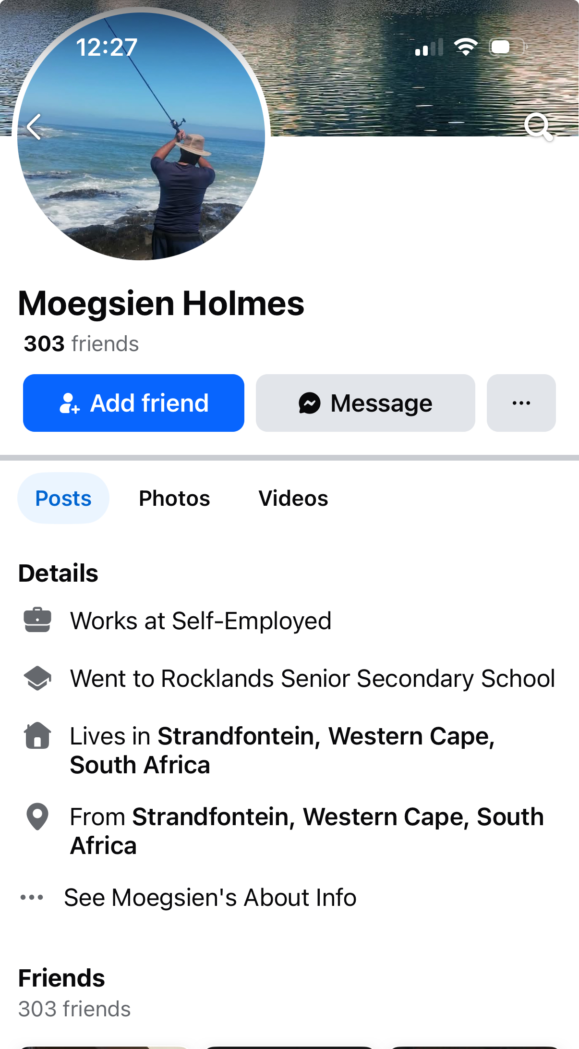Click the location pin icon
This screenshot has height=1049, width=579.
pyautogui.click(x=37, y=817)
